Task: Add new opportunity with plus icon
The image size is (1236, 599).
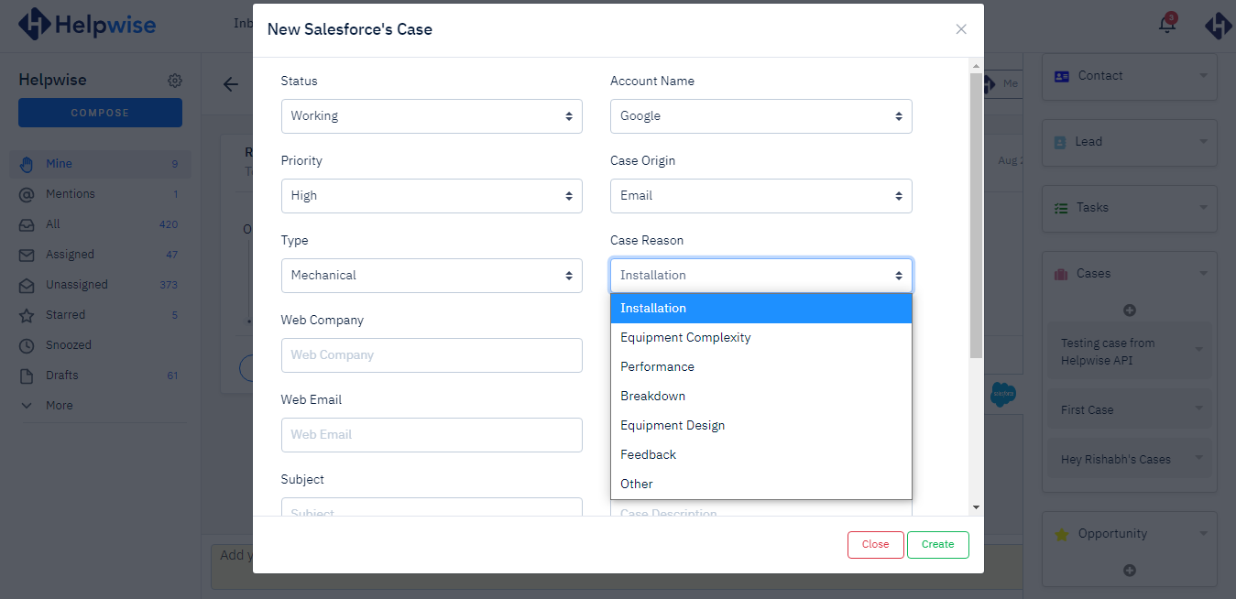Action: coord(1129,571)
